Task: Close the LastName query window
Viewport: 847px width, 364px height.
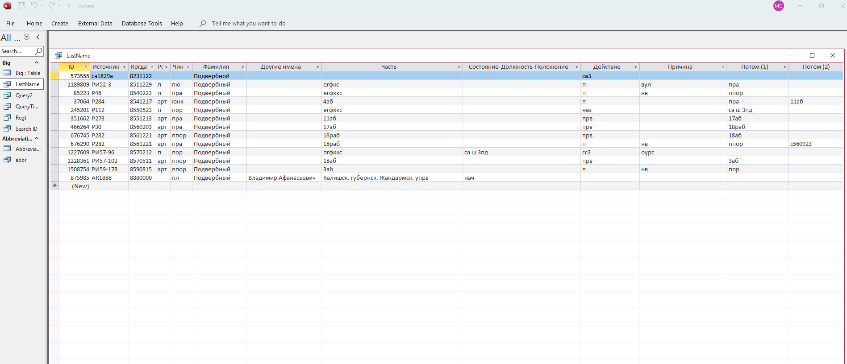Action: (833, 55)
